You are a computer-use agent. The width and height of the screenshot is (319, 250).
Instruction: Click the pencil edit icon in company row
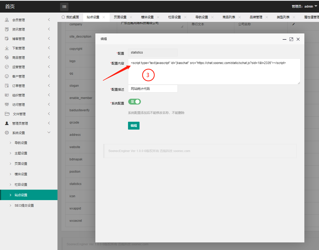(293, 24)
